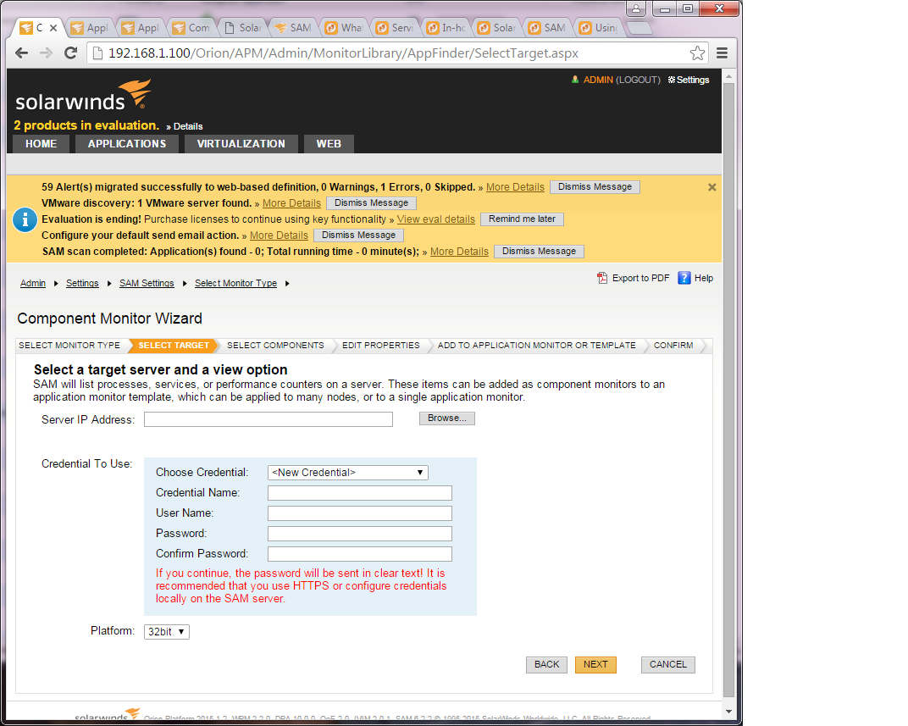Open the APPLICATIONS menu
The width and height of the screenshot is (908, 726).
coord(127,143)
